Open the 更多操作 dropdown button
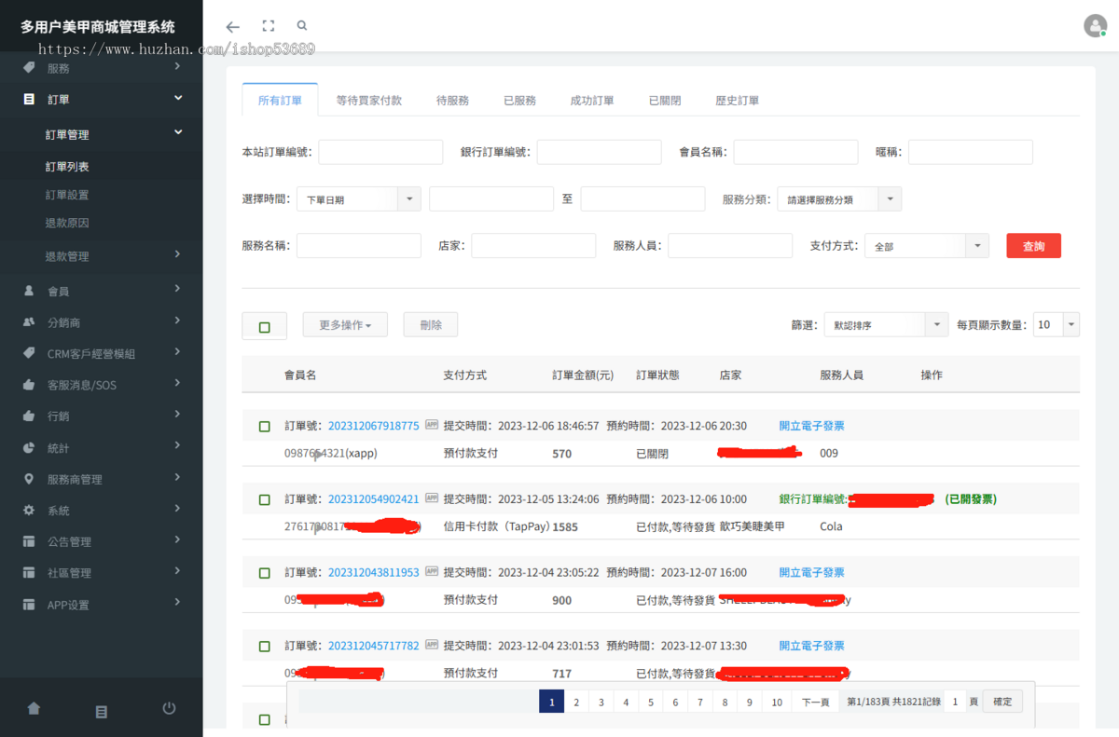Viewport: 1119px width, 737px height. (x=345, y=324)
